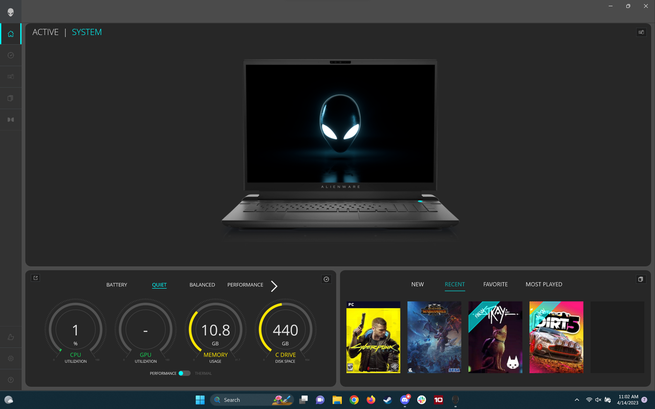Open the Home tab in the sidebar
This screenshot has width=655, height=409.
(11, 34)
